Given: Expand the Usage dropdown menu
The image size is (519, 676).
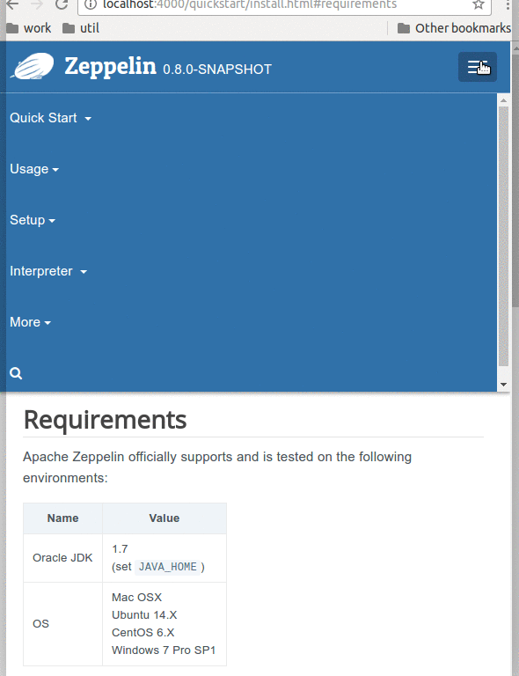Looking at the screenshot, I should (34, 169).
